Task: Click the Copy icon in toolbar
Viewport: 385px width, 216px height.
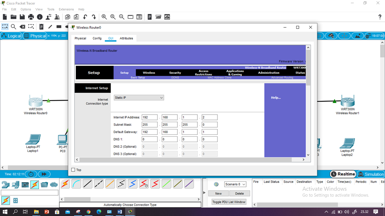Action: pyautogui.click(x=68, y=17)
